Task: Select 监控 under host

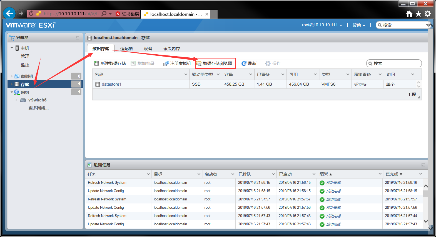Action: coord(25,65)
